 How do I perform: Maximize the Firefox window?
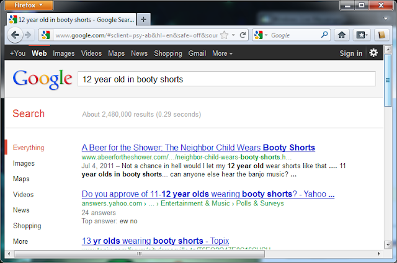pyautogui.click(x=362, y=6)
